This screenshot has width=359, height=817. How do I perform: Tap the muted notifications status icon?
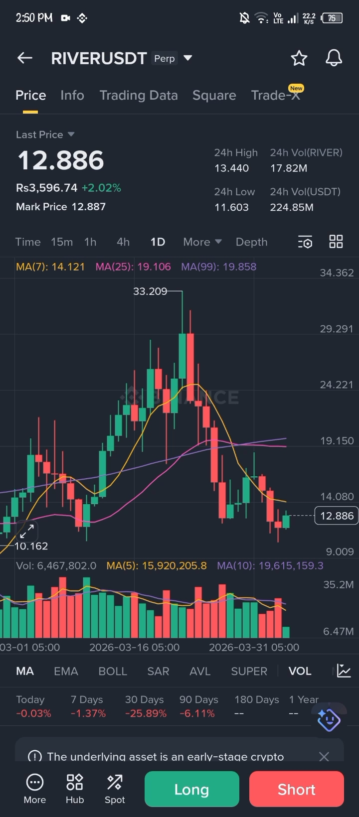tap(244, 18)
